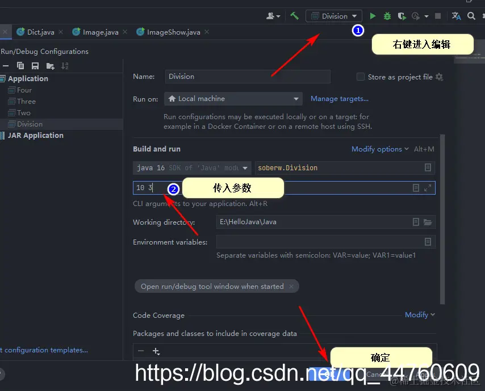Image resolution: width=485 pixels, height=391 pixels.
Task: Click the Create New Folder icon
Action: [49, 65]
